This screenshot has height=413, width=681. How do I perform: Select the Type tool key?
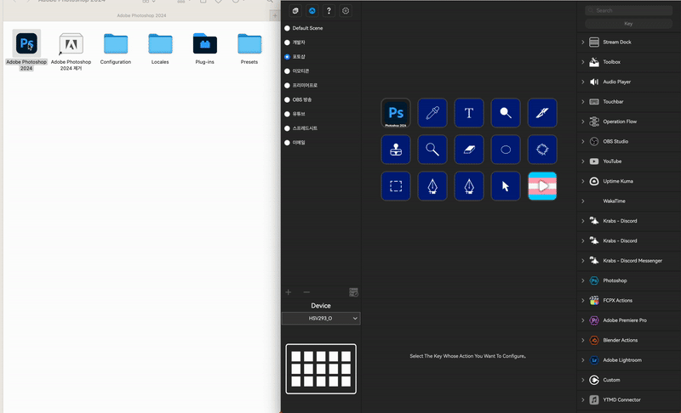tap(469, 113)
